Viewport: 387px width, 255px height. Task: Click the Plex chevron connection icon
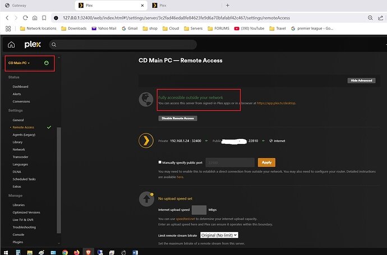coord(146,141)
